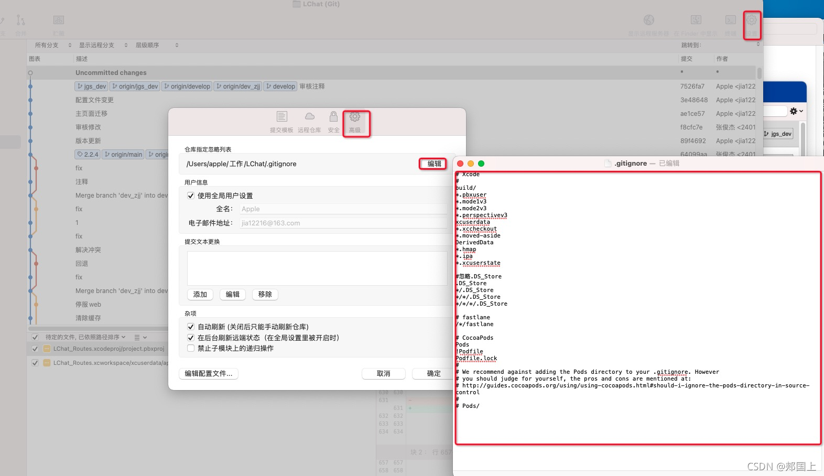Viewport: 824px width, 476px height.
Task: Click 添加 under 提交文本更换
Action: pos(200,295)
